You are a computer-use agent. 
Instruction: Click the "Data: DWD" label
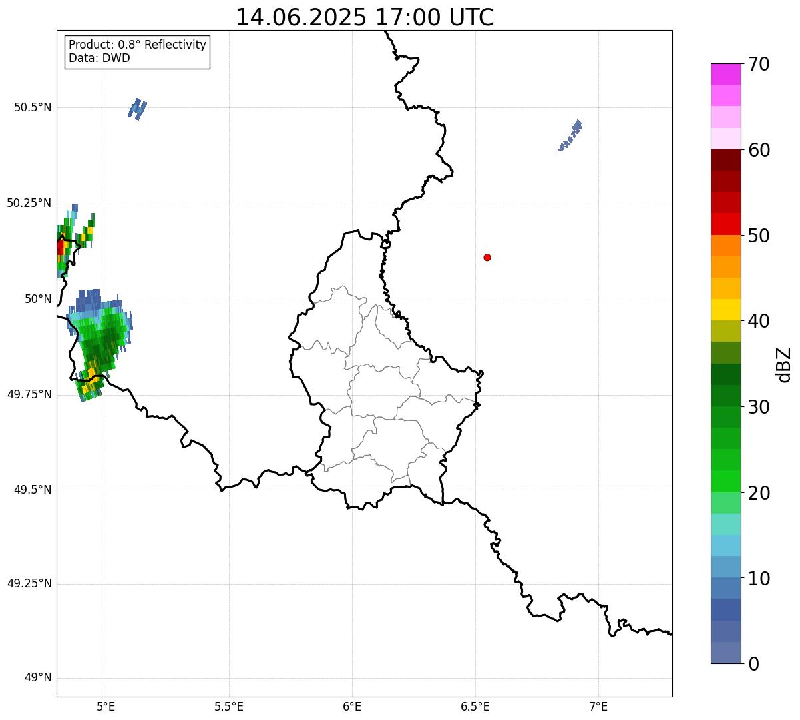click(99, 58)
